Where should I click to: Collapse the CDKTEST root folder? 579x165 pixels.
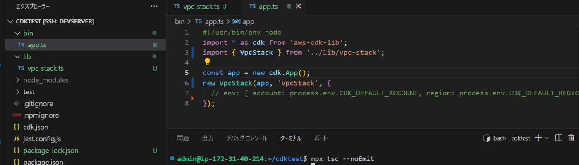click(11, 21)
